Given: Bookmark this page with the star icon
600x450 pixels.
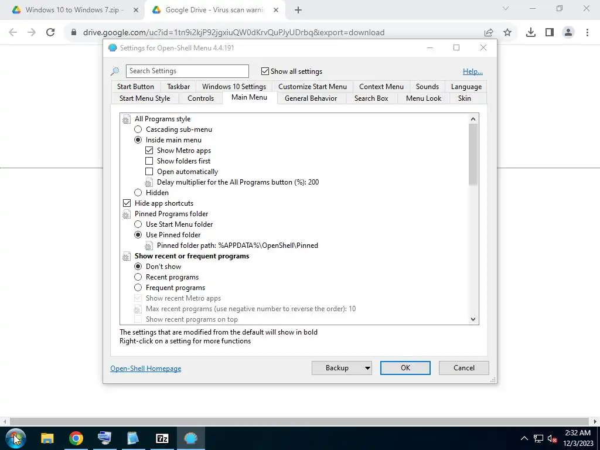Looking at the screenshot, I should 507,33.
